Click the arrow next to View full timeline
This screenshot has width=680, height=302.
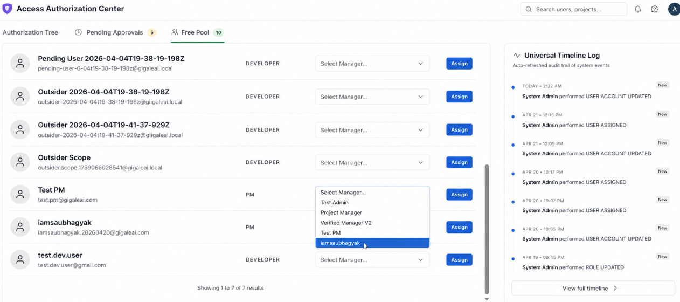[615, 289]
